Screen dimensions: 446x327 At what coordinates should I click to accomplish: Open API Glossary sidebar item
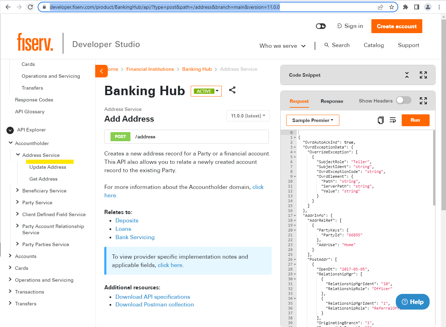pyautogui.click(x=30, y=112)
